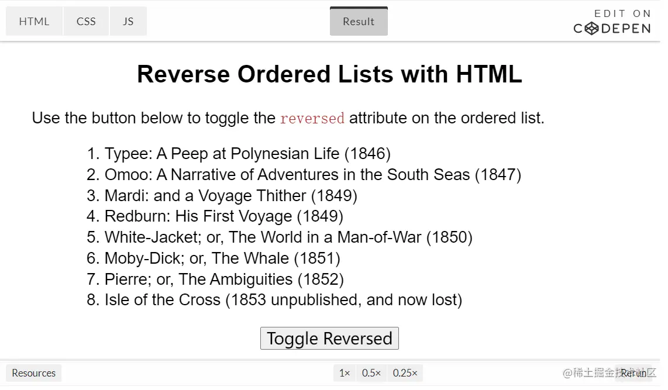
Task: Switch to the CSS tab
Action: (86, 22)
